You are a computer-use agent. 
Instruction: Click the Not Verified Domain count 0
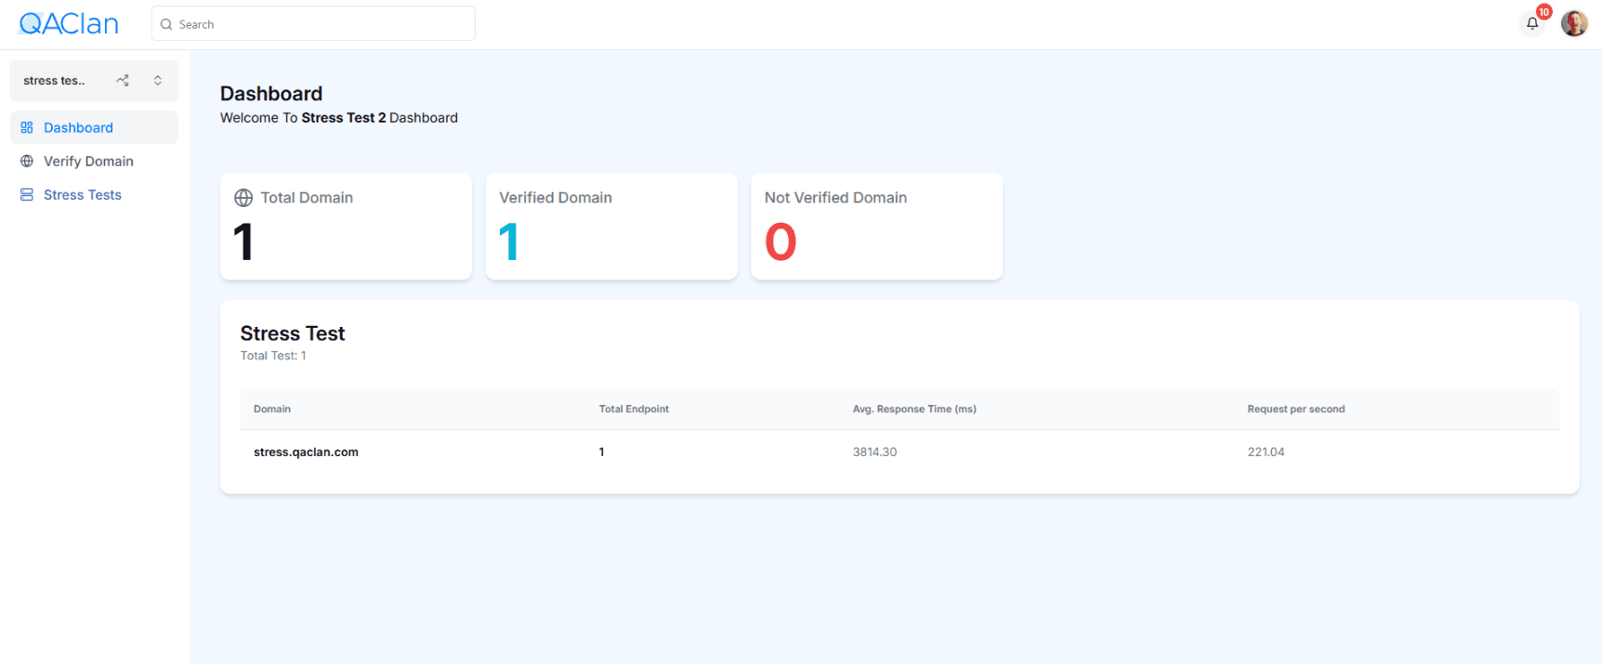[781, 241]
